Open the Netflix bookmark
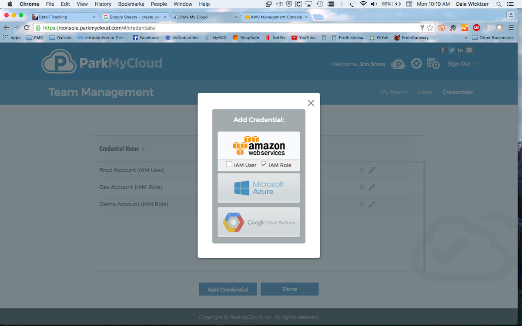 coord(275,38)
